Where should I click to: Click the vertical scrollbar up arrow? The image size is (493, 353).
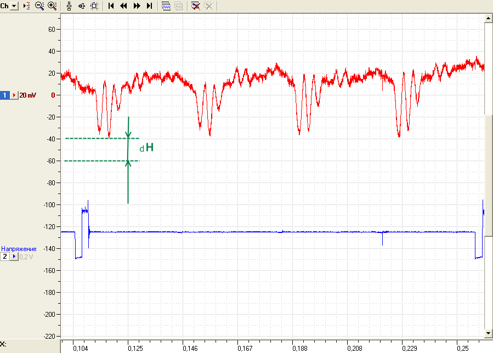point(488,19)
